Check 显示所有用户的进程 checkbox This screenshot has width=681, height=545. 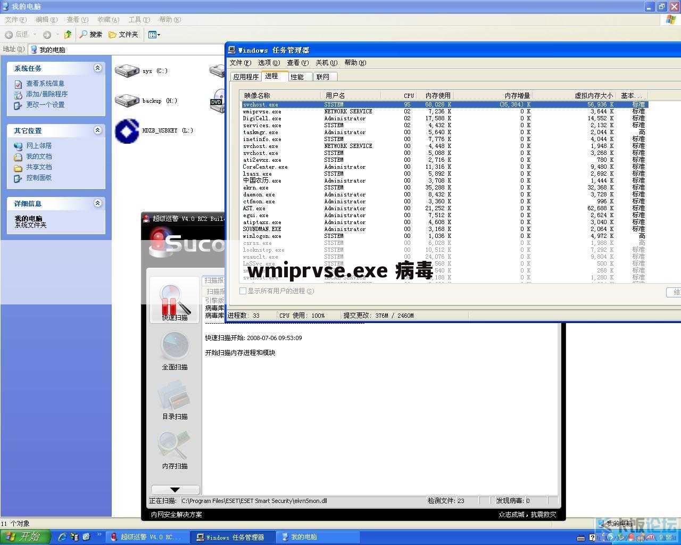pos(243,291)
